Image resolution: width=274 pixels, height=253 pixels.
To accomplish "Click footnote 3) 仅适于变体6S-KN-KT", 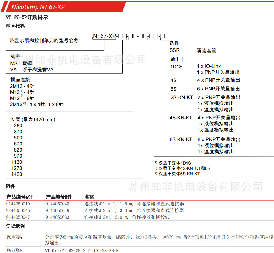I will (177, 174).
